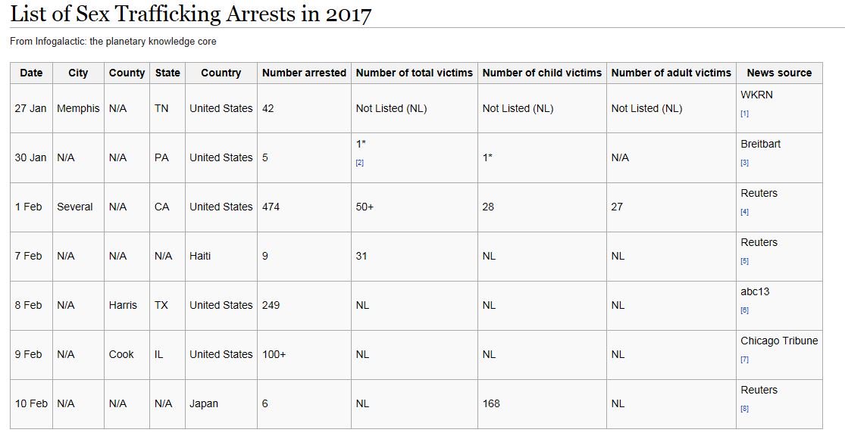
Task: Click the Chicago Tribune source text
Action: click(779, 341)
